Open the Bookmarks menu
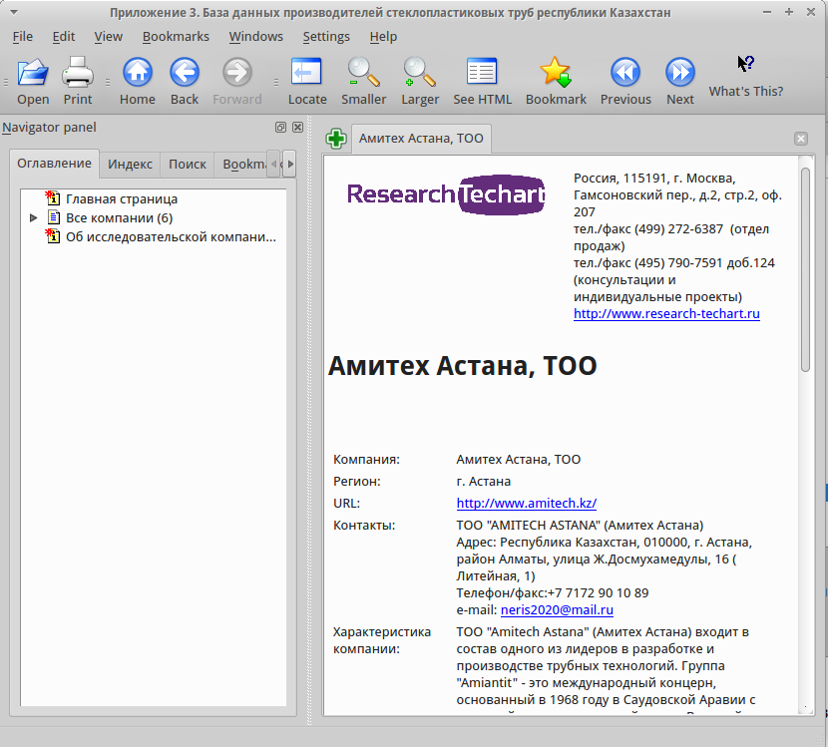828x747 pixels. point(176,37)
